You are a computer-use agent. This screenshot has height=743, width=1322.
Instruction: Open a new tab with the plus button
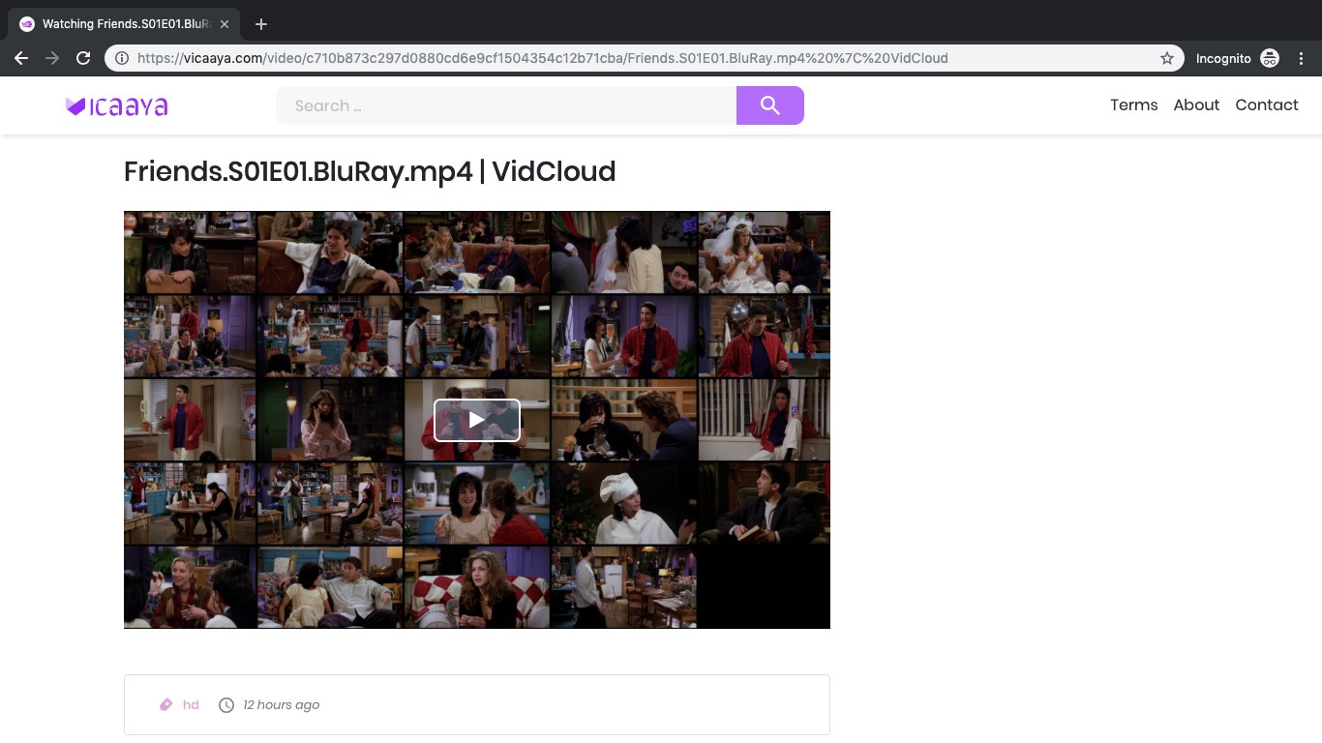pos(261,24)
